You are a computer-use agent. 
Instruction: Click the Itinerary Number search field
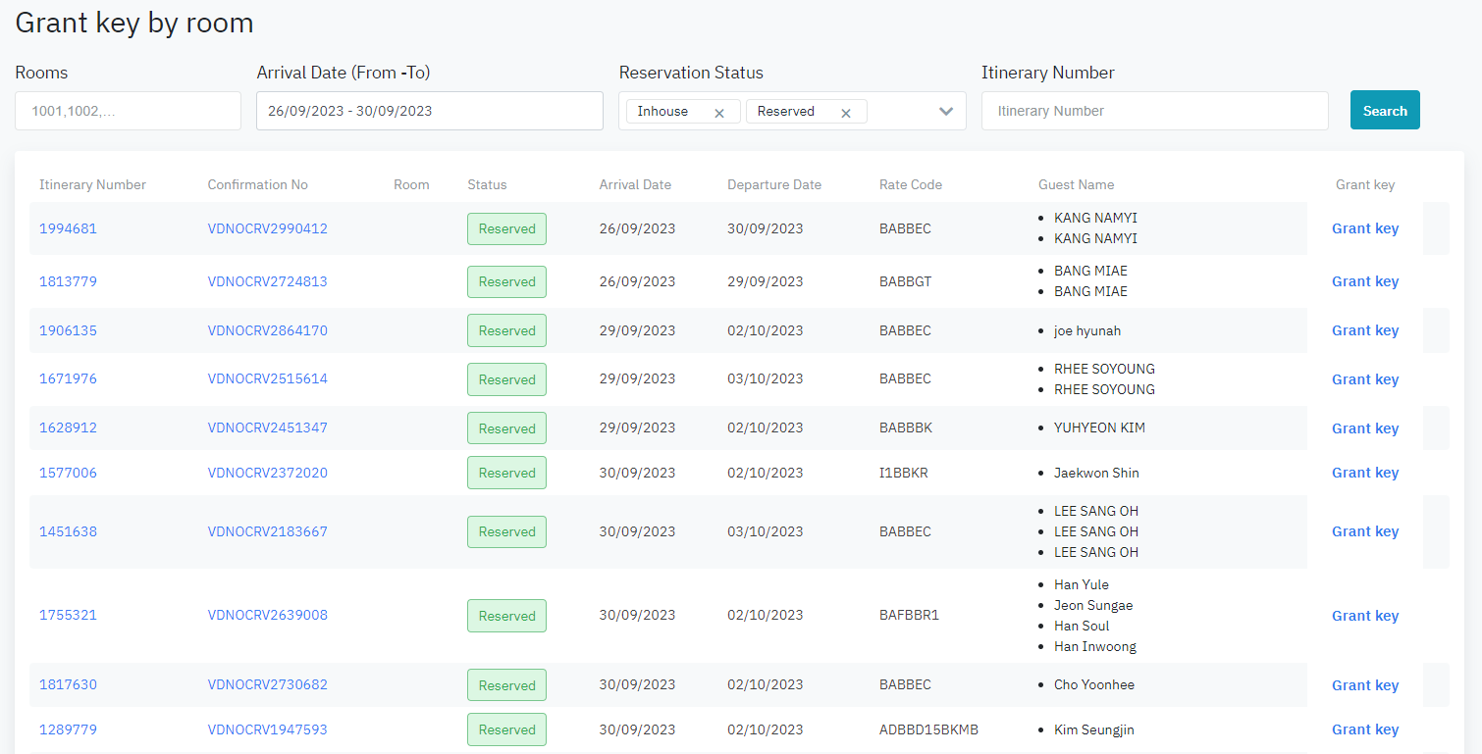[1154, 111]
